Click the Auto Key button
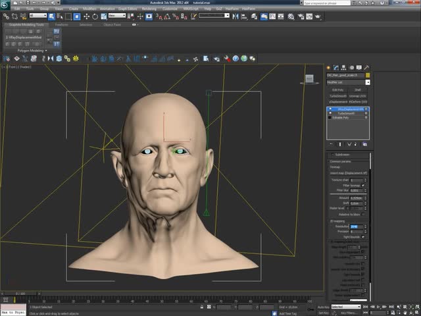The image size is (421, 316). pyautogui.click(x=323, y=307)
